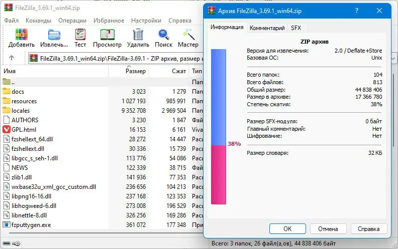Image resolution: width=398 pixels, height=249 pixels.
Task: Open the Поиск magnifier icon
Action: [163, 35]
